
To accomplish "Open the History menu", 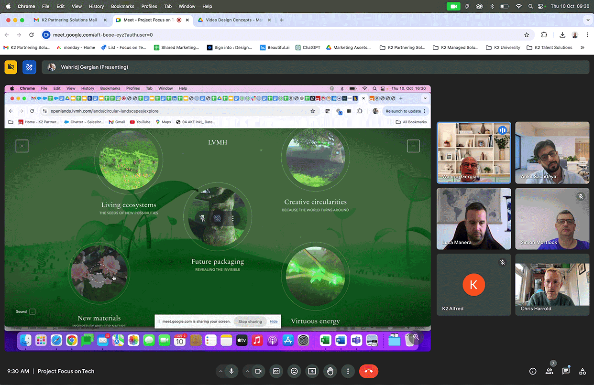I will (96, 6).
